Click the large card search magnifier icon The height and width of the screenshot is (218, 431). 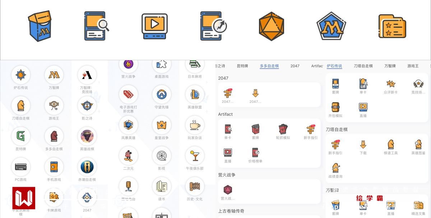[x=96, y=26]
